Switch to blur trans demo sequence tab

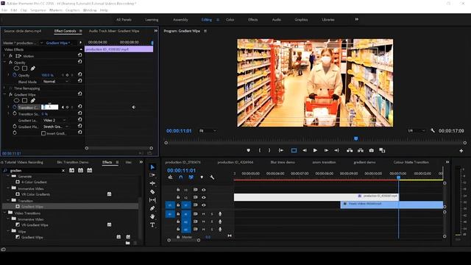[283, 162]
